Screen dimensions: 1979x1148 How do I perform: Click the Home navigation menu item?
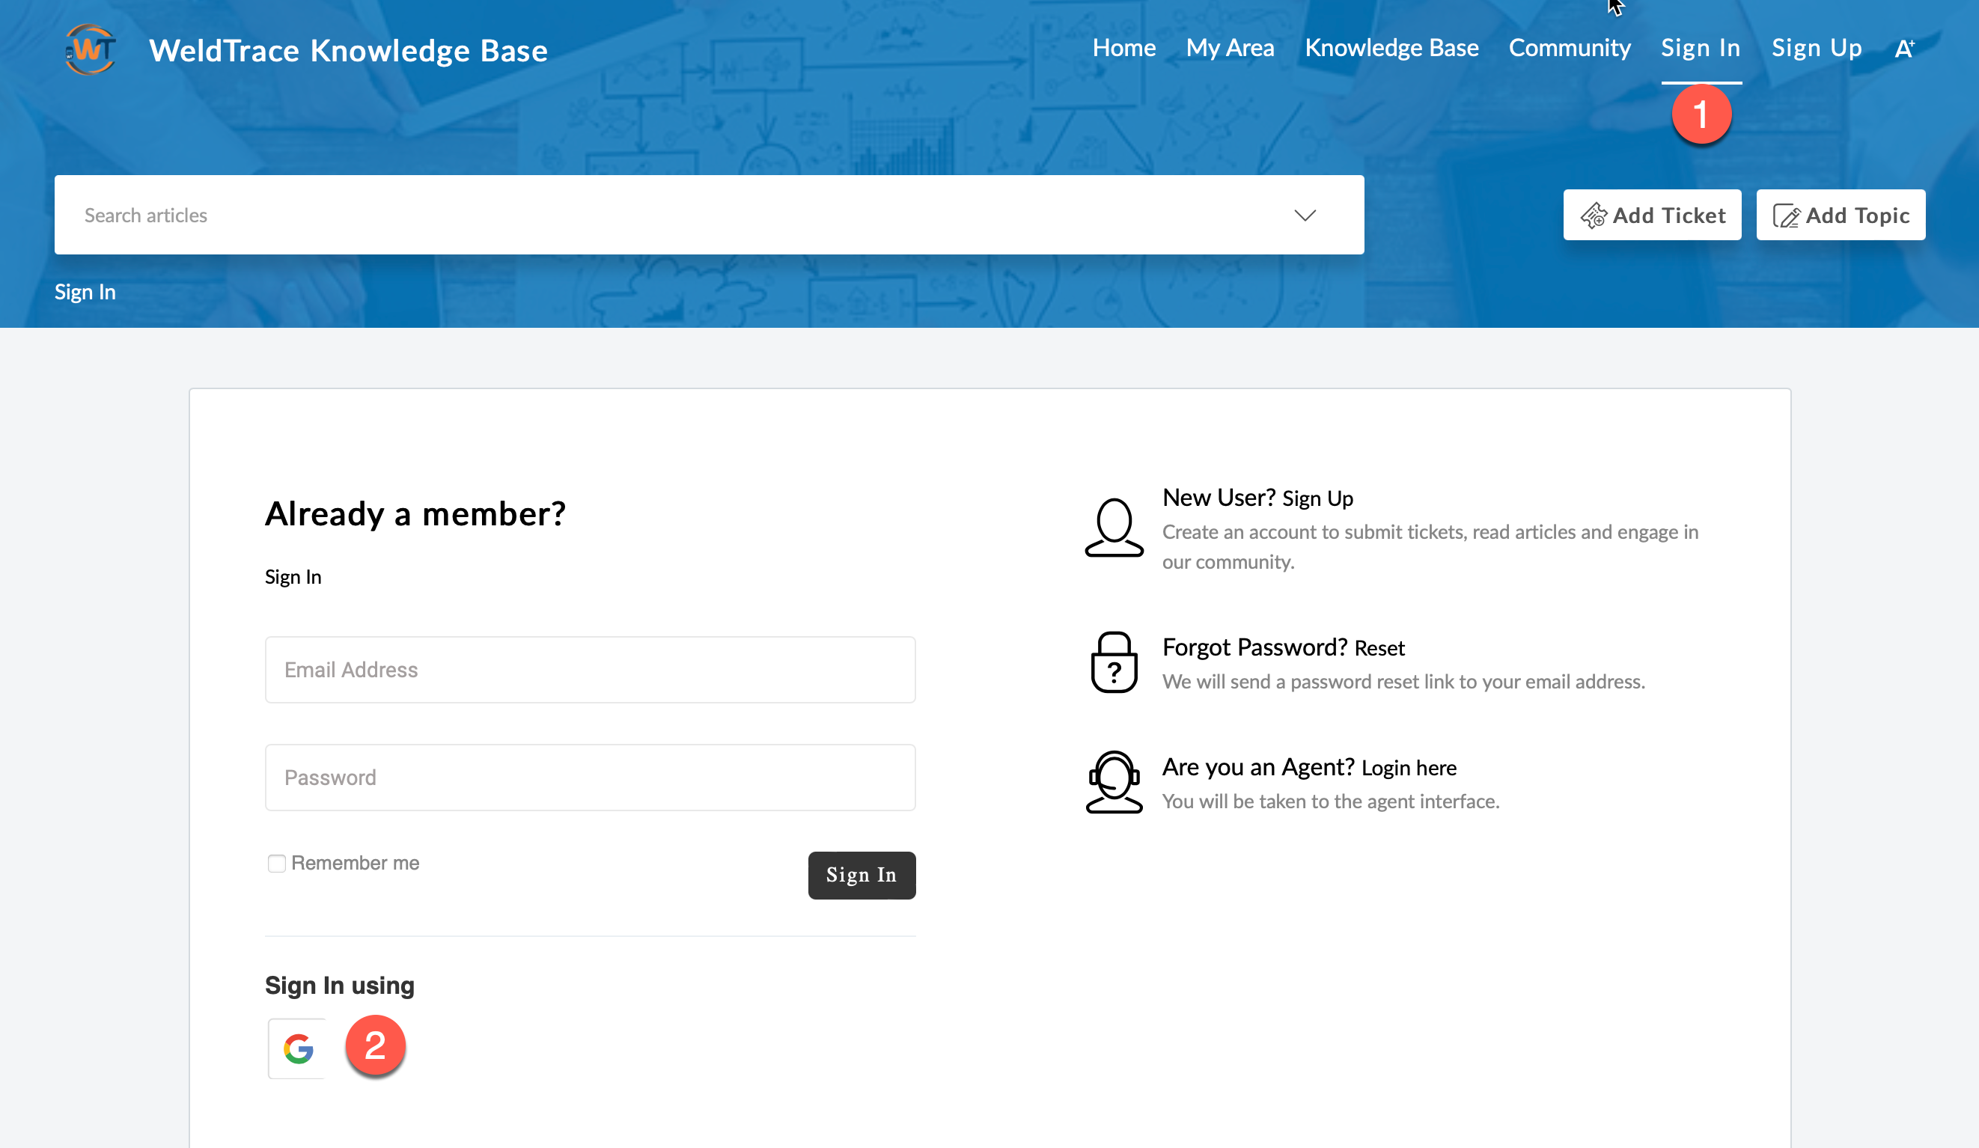(x=1123, y=46)
